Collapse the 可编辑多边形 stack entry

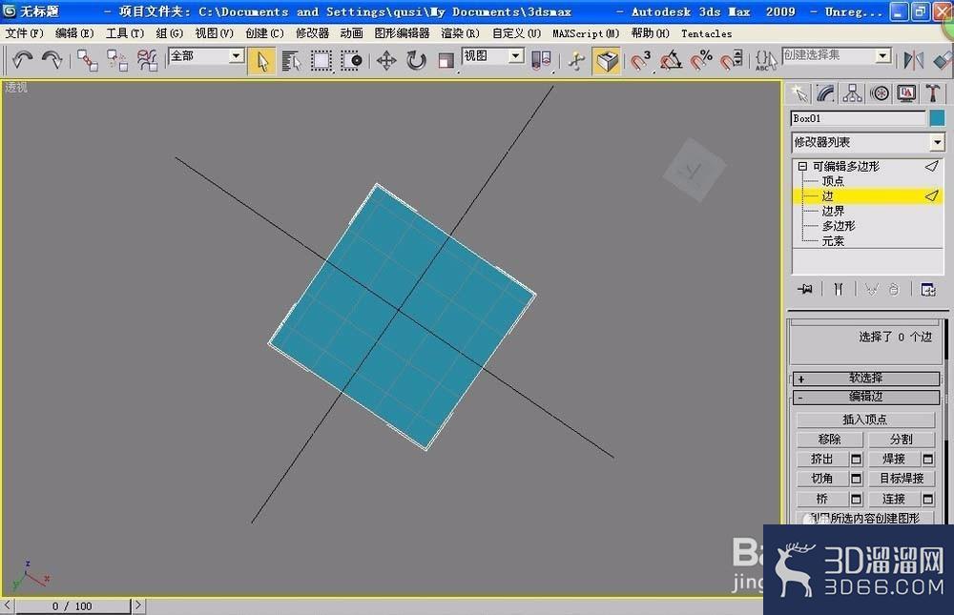click(x=802, y=166)
